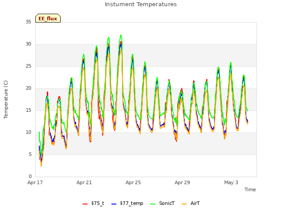Click the 20 y-axis tick label
Viewport: 283px width, 212px height.
pyautogui.click(x=28, y=88)
